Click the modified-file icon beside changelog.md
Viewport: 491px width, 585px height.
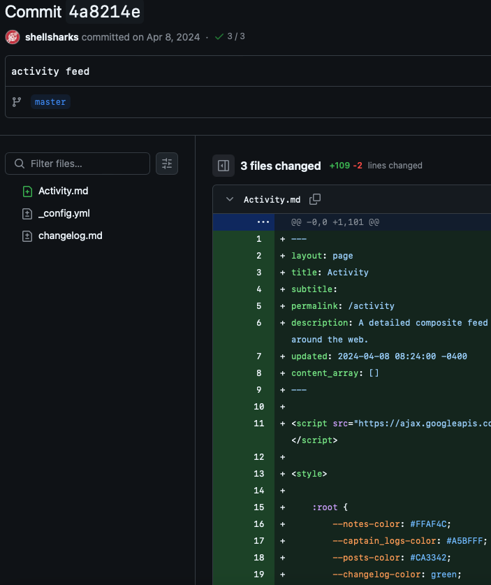(27, 236)
